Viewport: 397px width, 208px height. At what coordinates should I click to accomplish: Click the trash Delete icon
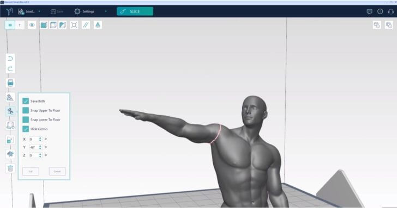pos(10,168)
